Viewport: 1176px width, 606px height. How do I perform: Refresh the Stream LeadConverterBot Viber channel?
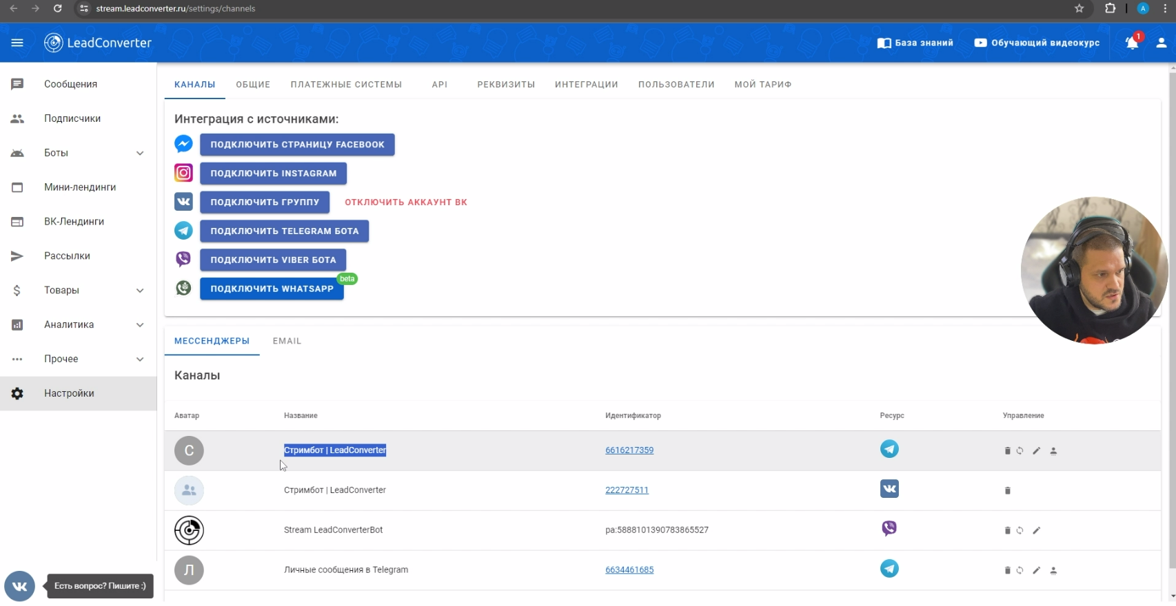tap(1020, 531)
